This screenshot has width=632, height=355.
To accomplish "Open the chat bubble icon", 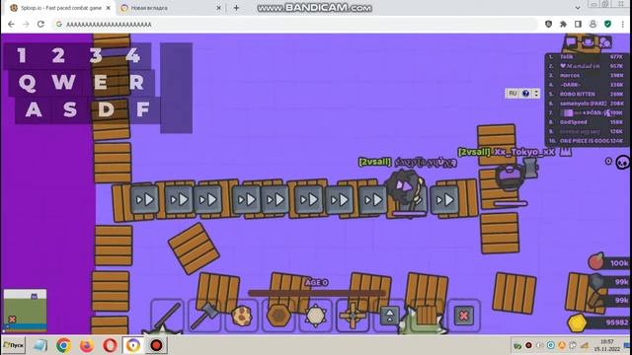I will [571, 41].
